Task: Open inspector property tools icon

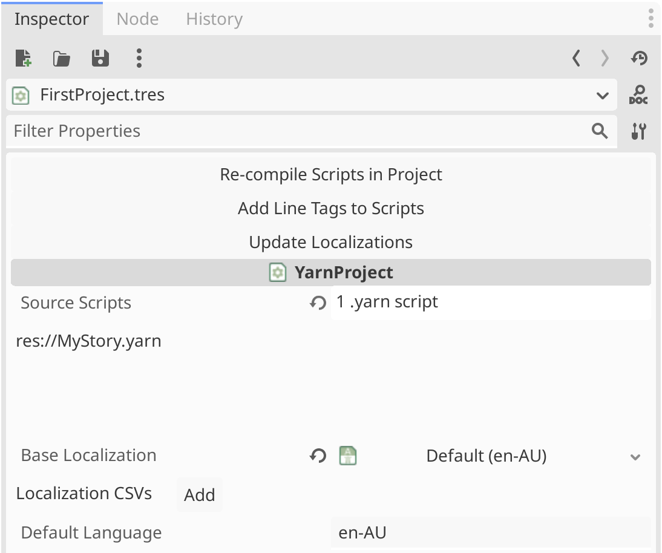Action: click(638, 131)
